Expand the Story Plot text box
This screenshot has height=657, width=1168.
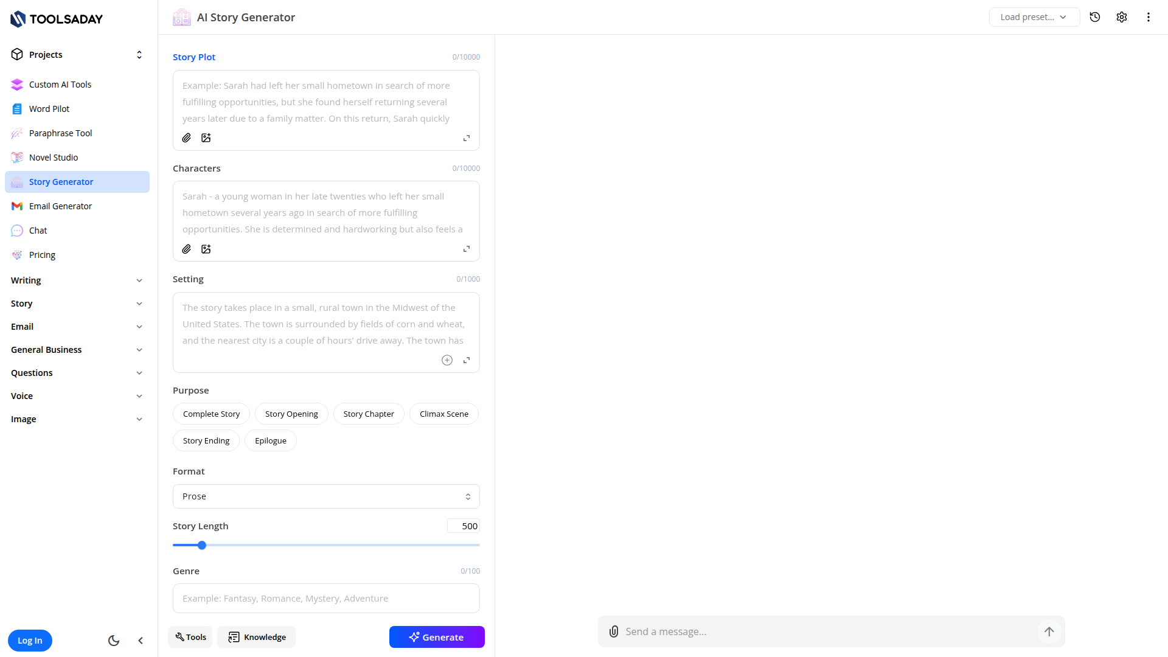pos(467,138)
